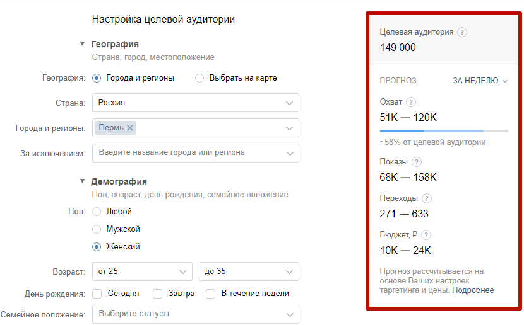The image size is (524, 325).
Task: Change forecast period За неделю
Action: click(480, 81)
